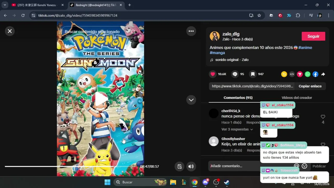Install app icon in address bar

click(x=251, y=15)
